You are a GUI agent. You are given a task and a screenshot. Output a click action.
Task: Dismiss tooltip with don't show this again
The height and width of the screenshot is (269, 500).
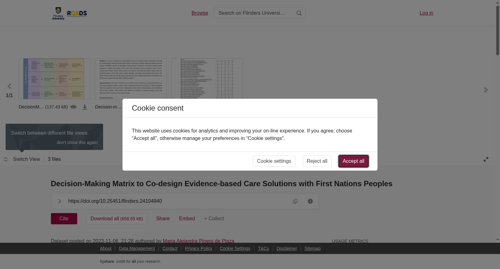pos(77,142)
